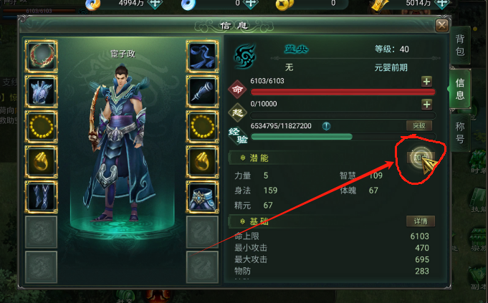Click the plus button beside rage bar
The image size is (488, 303).
426,104
